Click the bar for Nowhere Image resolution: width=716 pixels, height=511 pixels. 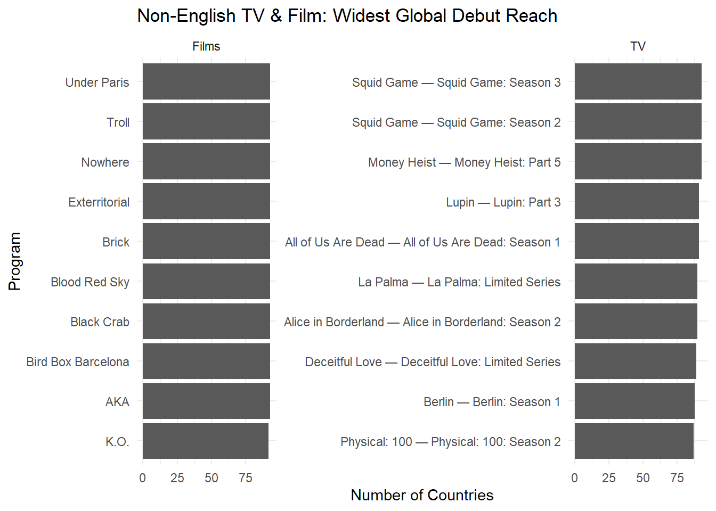click(206, 161)
